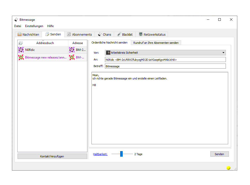Click the Haltbarkeit TTL slider handle
The width and height of the screenshot is (250, 185).
(121, 154)
